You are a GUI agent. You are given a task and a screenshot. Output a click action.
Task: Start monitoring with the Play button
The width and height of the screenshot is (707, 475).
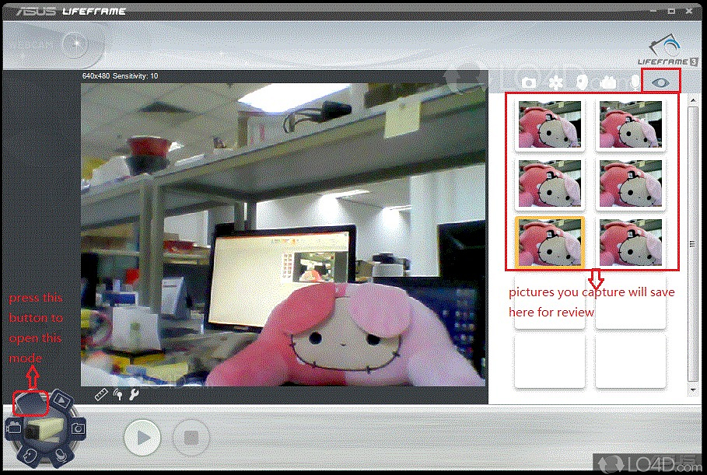tap(142, 437)
